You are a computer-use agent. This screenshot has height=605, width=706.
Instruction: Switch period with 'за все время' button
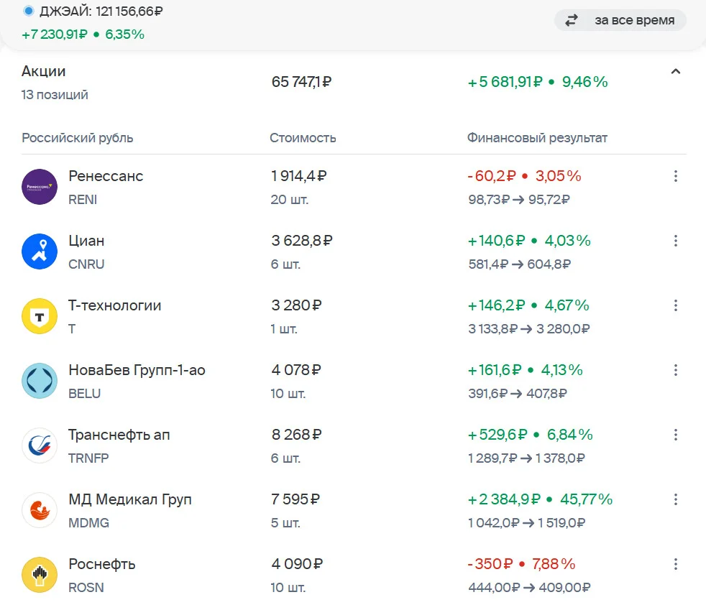[x=620, y=20]
